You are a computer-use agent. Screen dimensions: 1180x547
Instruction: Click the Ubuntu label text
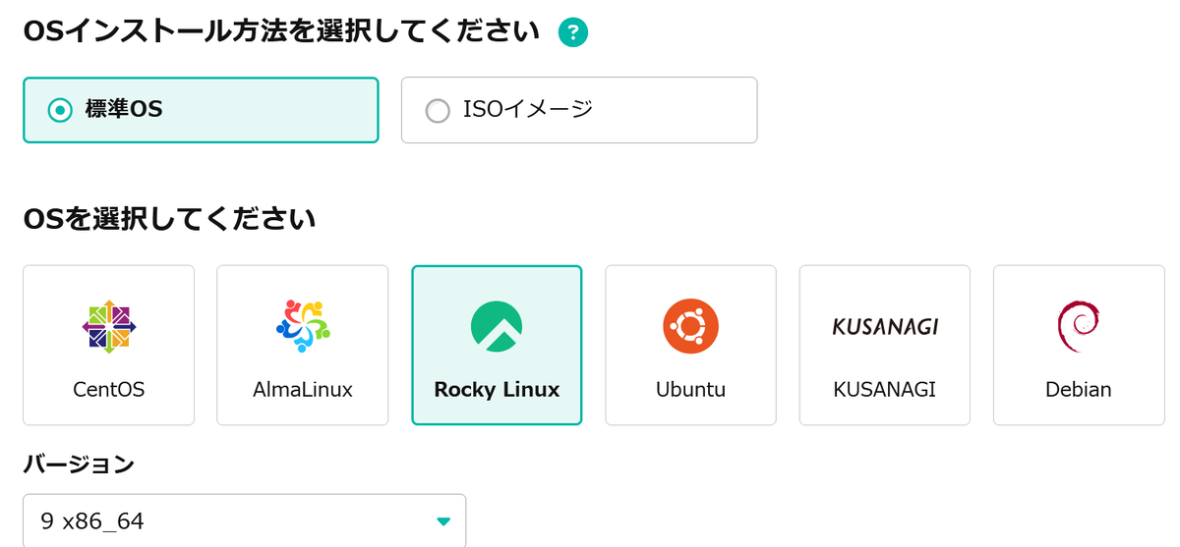coord(690,390)
